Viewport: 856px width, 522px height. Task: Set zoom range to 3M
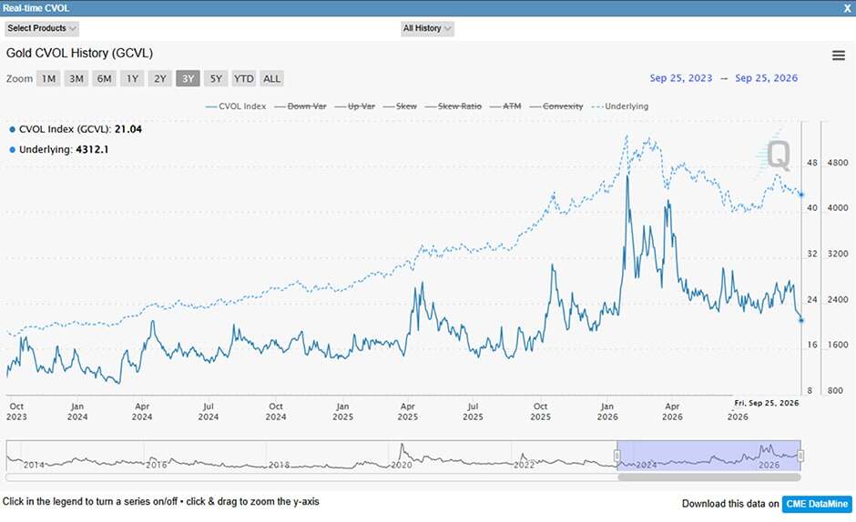point(76,78)
